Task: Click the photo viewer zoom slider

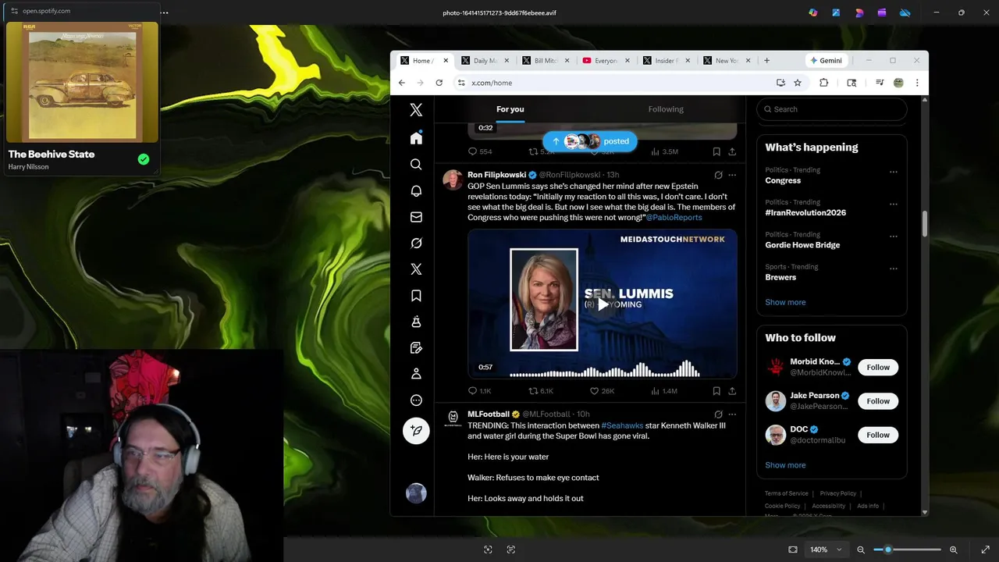Action: [x=907, y=550]
